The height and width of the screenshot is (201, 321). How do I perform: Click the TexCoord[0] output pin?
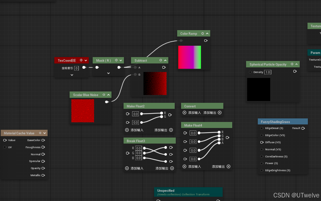pyautogui.click(x=84, y=67)
